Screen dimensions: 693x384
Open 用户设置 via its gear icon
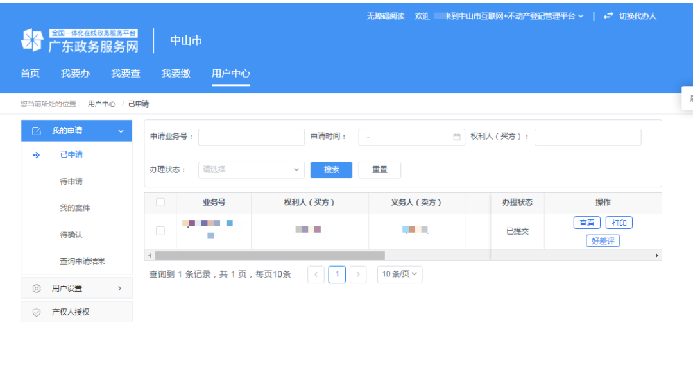(x=37, y=288)
